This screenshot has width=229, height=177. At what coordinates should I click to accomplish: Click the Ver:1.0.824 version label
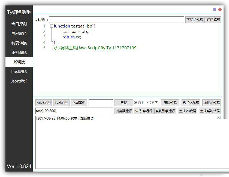19,166
